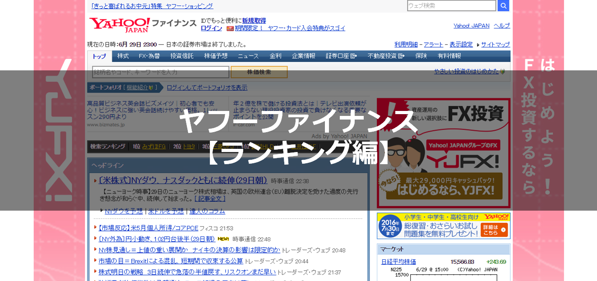Open the 不動産投資 tab
Image resolution: width=597 pixels, height=281 pixels.
pos(386,56)
